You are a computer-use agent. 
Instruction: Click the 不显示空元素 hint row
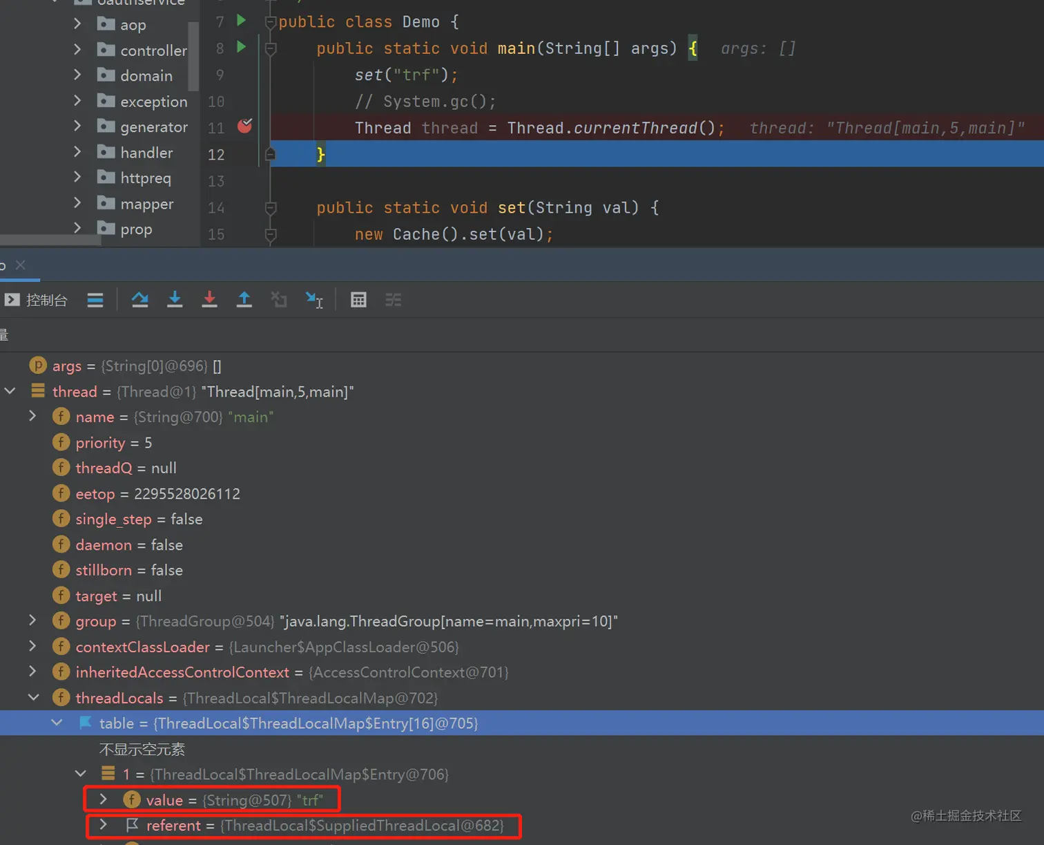pos(142,749)
